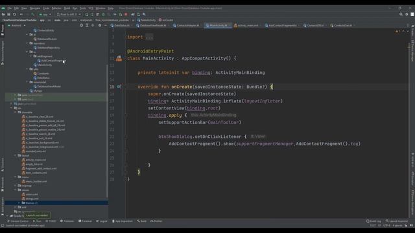Click the Open file toolbar icon
Image resolution: width=415 pixels, height=233 pixels.
coord(3,14)
